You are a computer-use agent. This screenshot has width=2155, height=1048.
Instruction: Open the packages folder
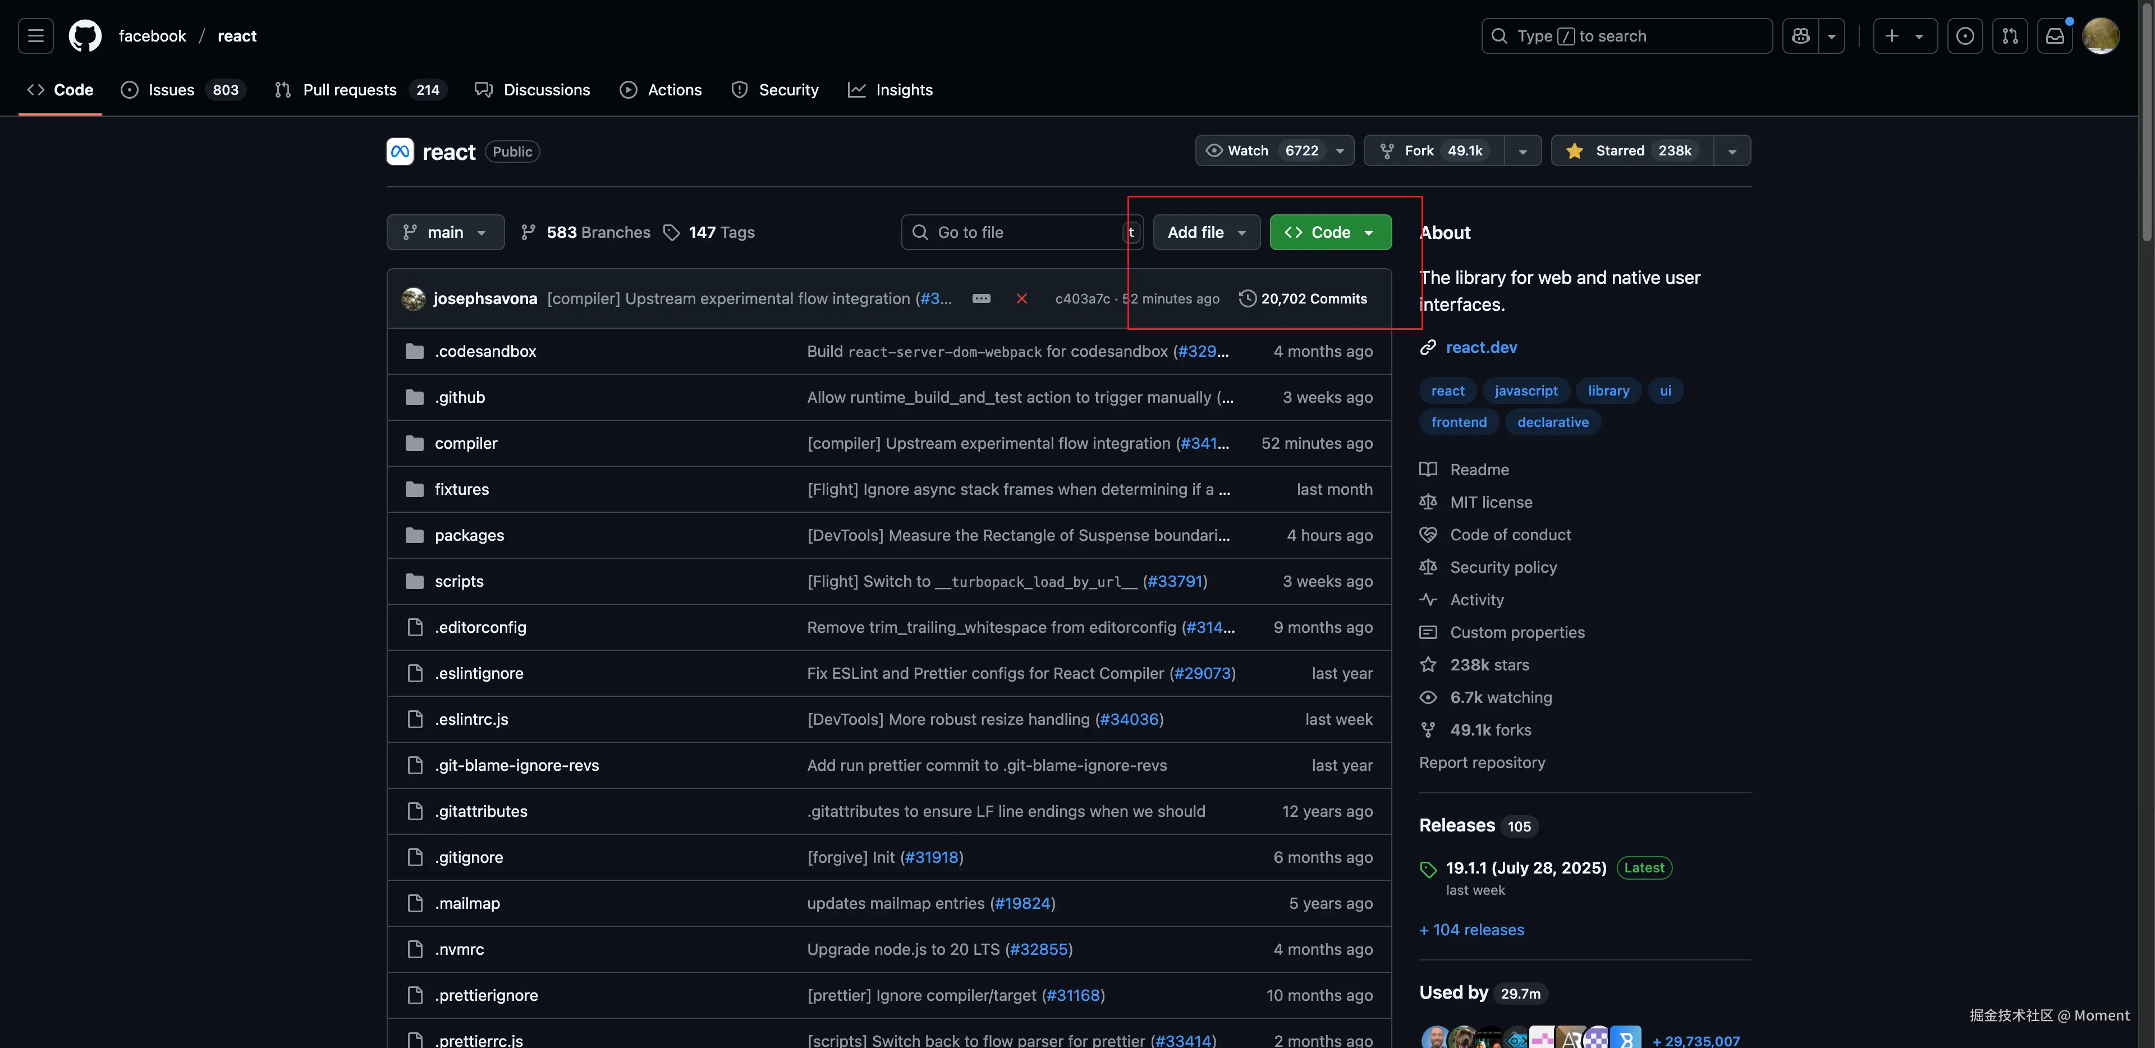click(x=469, y=535)
